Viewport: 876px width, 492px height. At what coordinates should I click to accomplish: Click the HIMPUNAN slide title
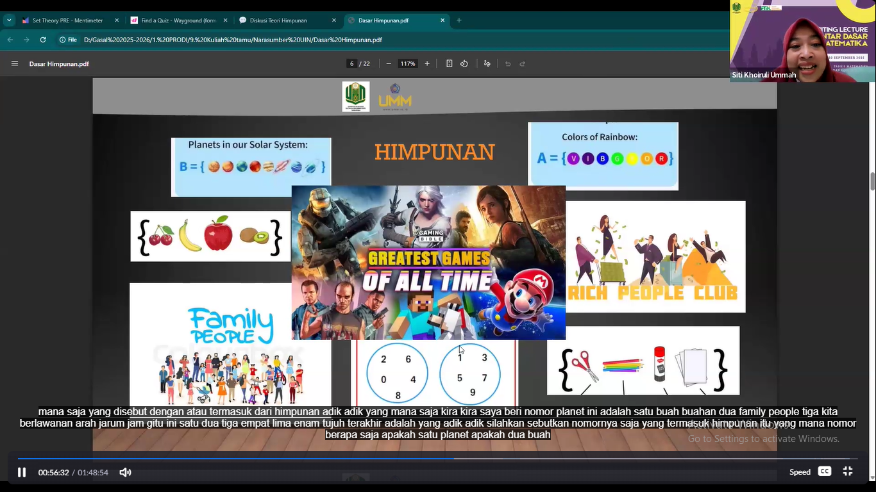click(x=435, y=152)
